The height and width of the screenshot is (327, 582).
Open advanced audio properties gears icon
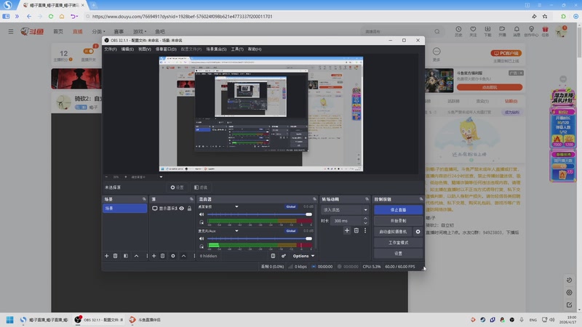(x=284, y=256)
